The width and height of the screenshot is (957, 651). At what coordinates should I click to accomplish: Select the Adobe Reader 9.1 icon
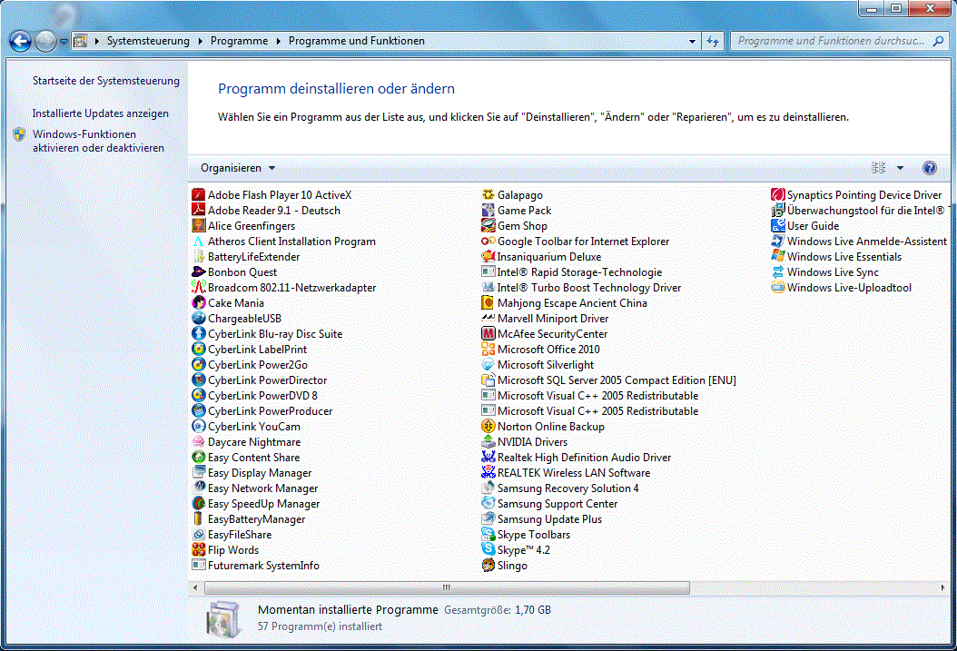click(x=198, y=210)
